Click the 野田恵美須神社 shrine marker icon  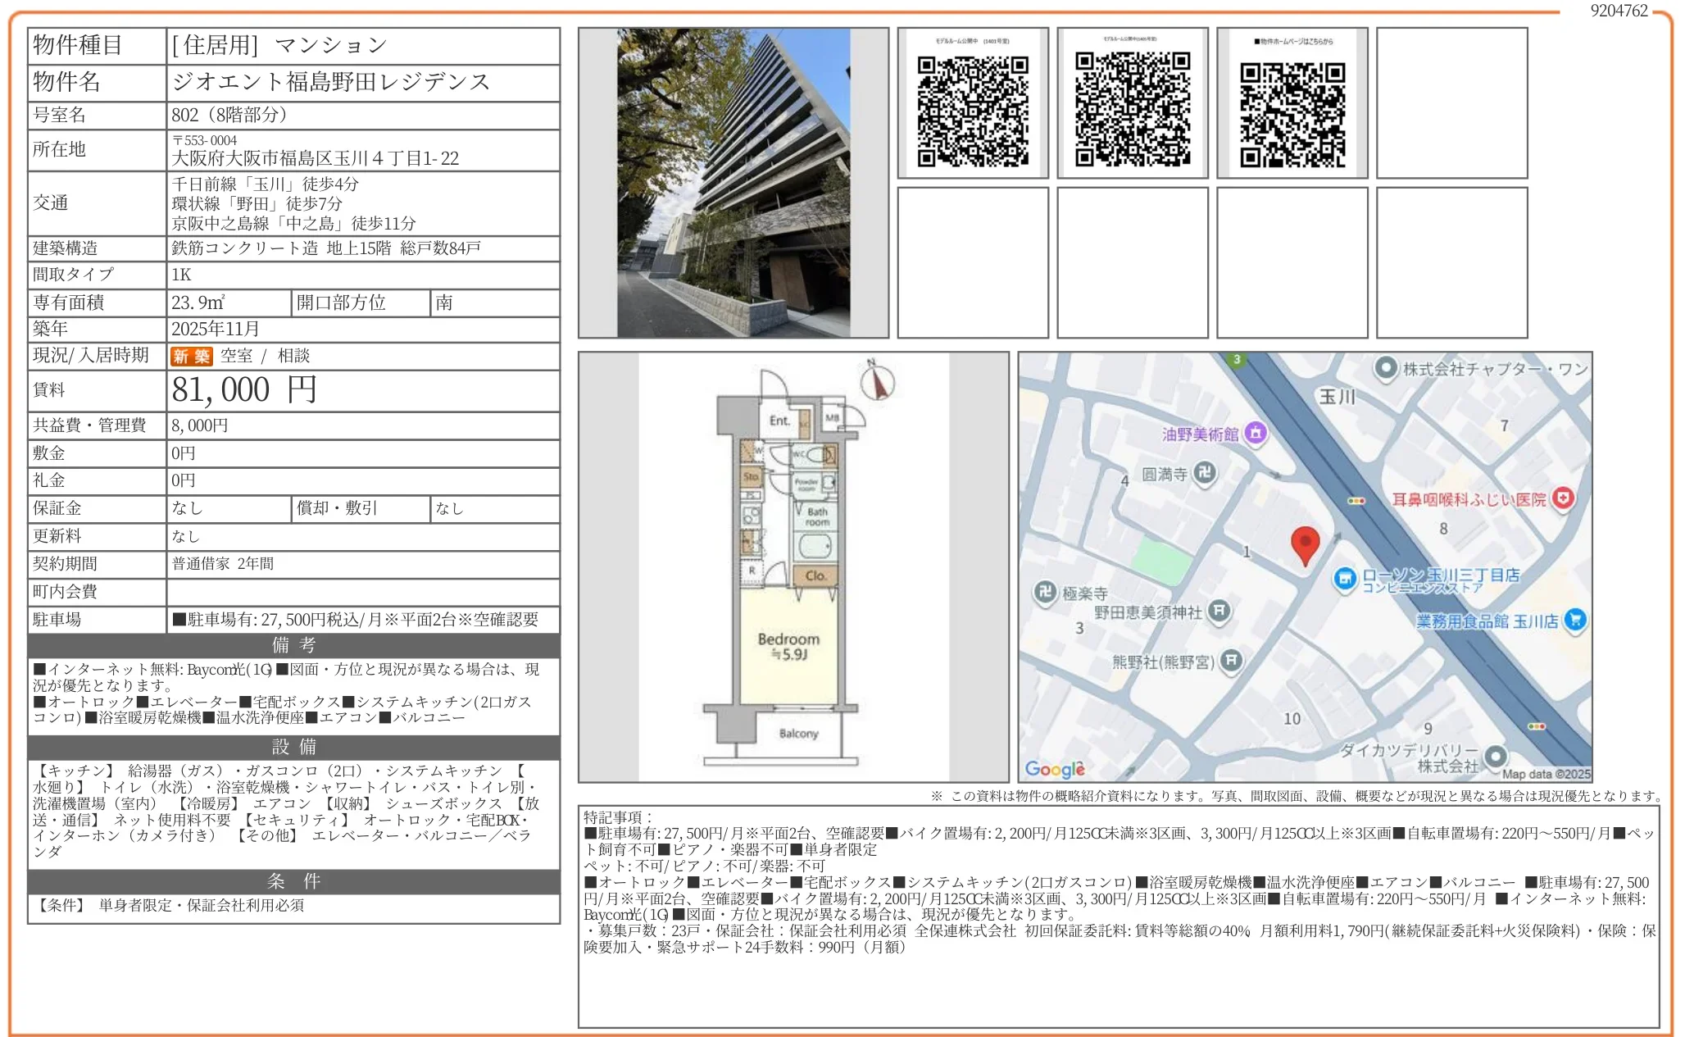coord(1219,610)
